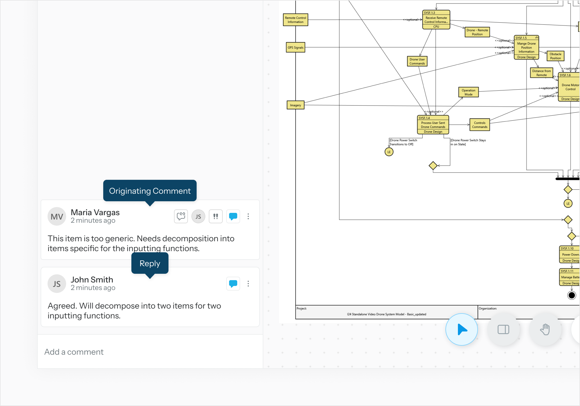580x406 pixels.
Task: Select the pointer arrow tool
Action: (x=462, y=329)
